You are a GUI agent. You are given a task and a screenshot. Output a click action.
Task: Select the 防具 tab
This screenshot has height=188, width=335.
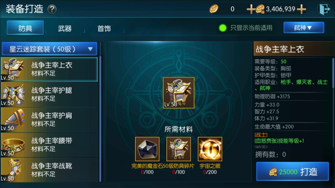tap(25, 28)
